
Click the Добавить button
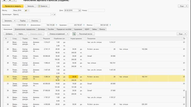pos(9,34)
